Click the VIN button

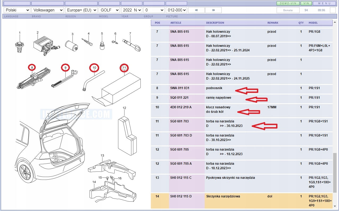(306, 3)
